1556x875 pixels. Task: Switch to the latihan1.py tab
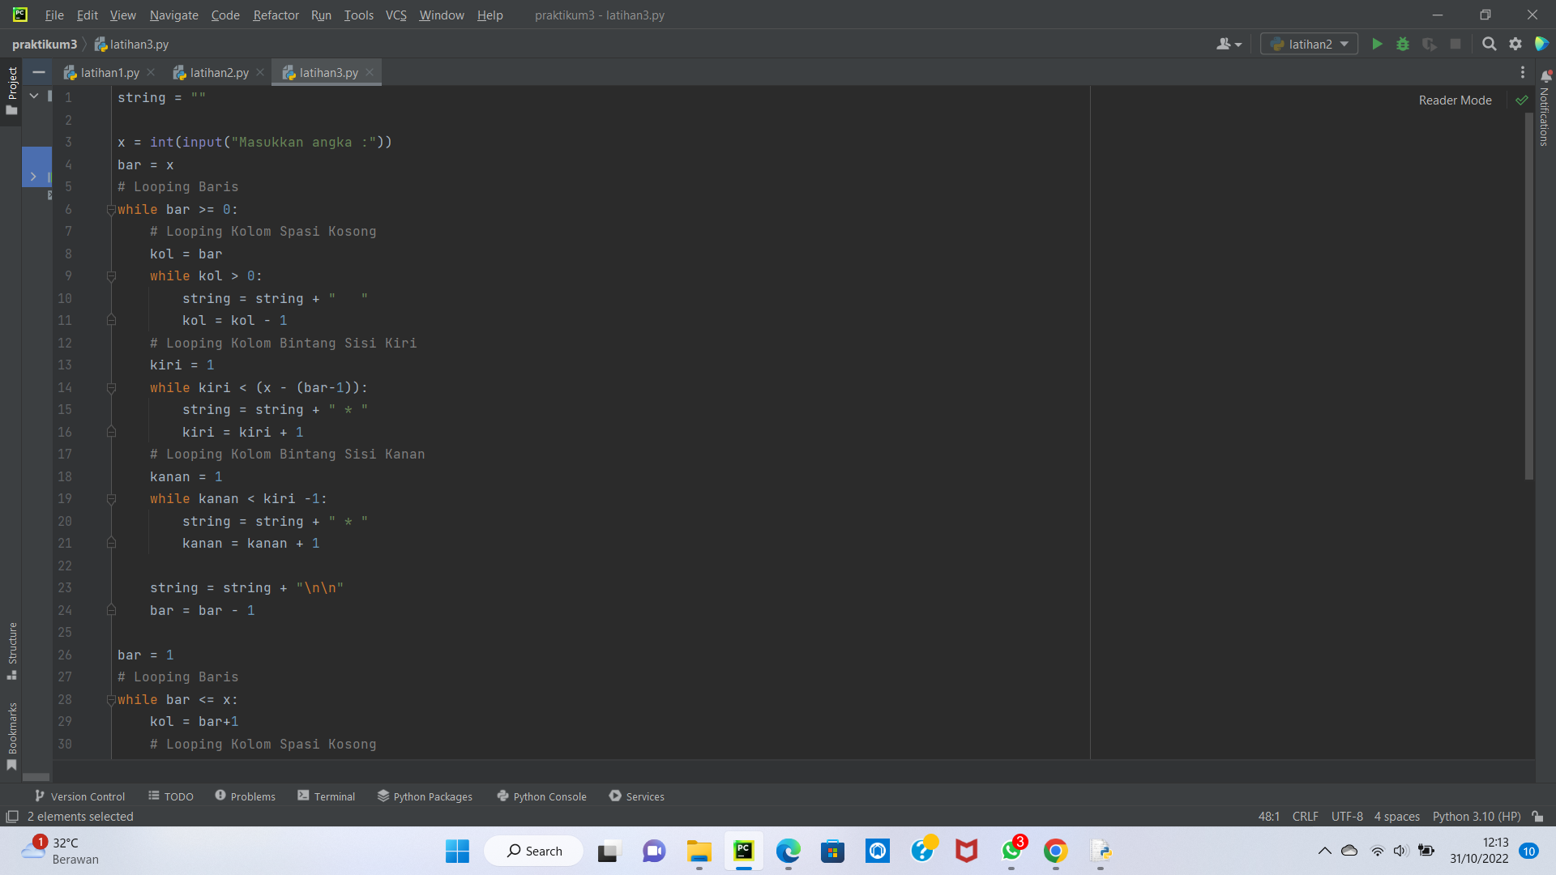[x=109, y=72]
